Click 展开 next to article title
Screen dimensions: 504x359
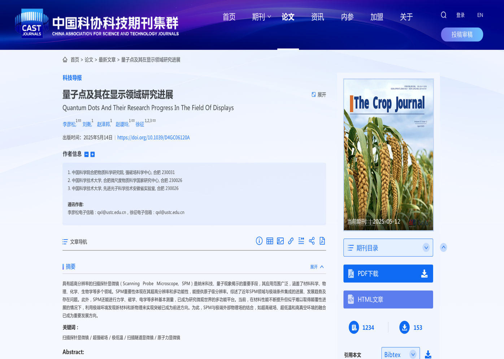319,95
